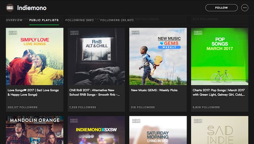The image size is (254, 144).
Task: Click the Charts 2017: Pop Songs title
Action: (219, 92)
